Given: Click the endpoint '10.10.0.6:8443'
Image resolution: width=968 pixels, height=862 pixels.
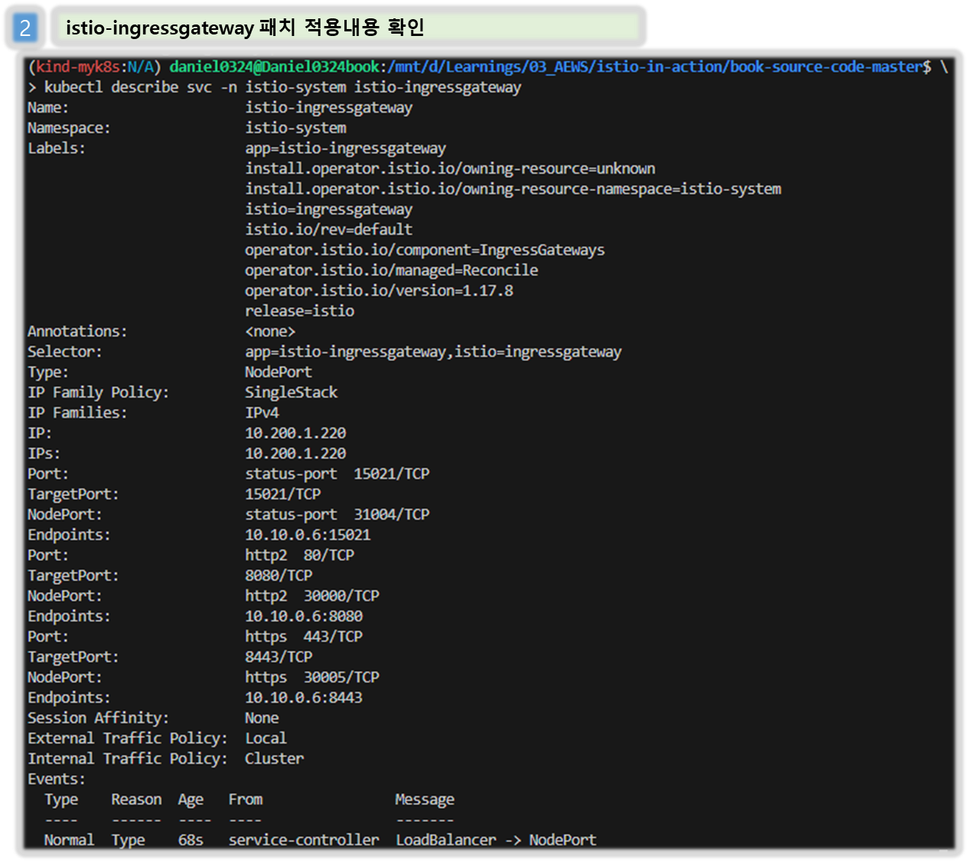Looking at the screenshot, I should click(x=304, y=697).
